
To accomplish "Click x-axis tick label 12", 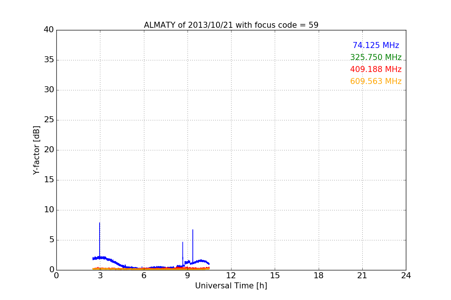I will [x=231, y=276].
